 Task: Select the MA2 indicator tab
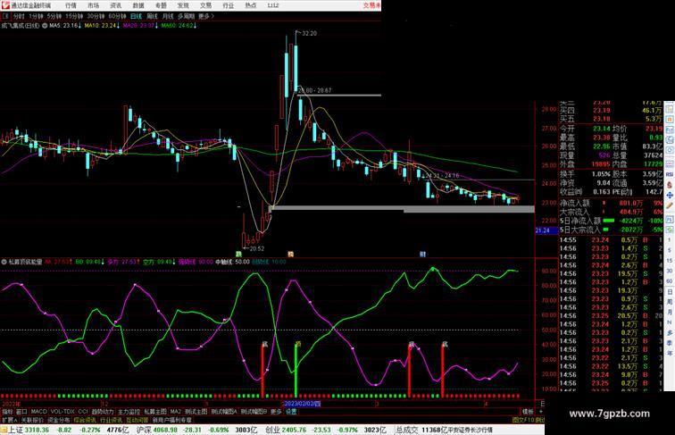tap(175, 412)
